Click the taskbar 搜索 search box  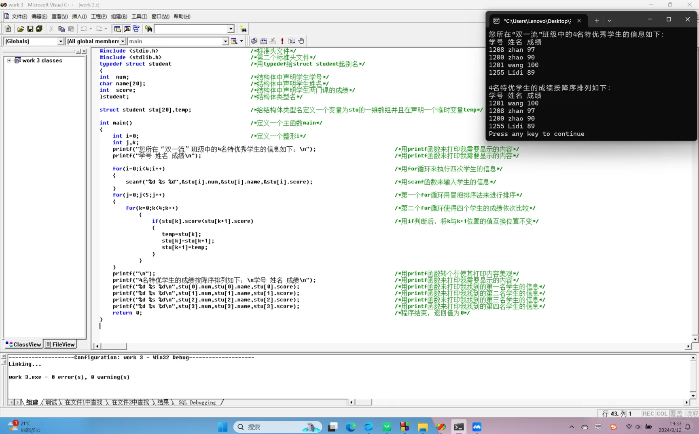tap(277, 427)
